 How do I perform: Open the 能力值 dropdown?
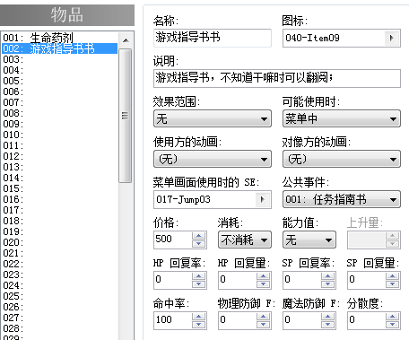point(309,240)
